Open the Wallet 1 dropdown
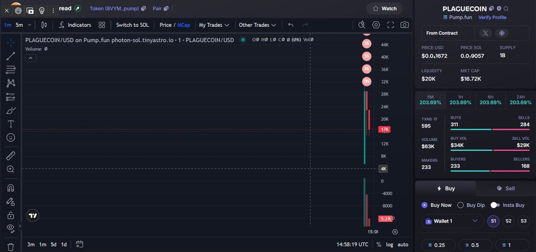536x252 pixels. pos(453,221)
